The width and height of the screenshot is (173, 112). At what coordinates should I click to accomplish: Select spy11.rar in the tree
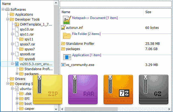27,34
